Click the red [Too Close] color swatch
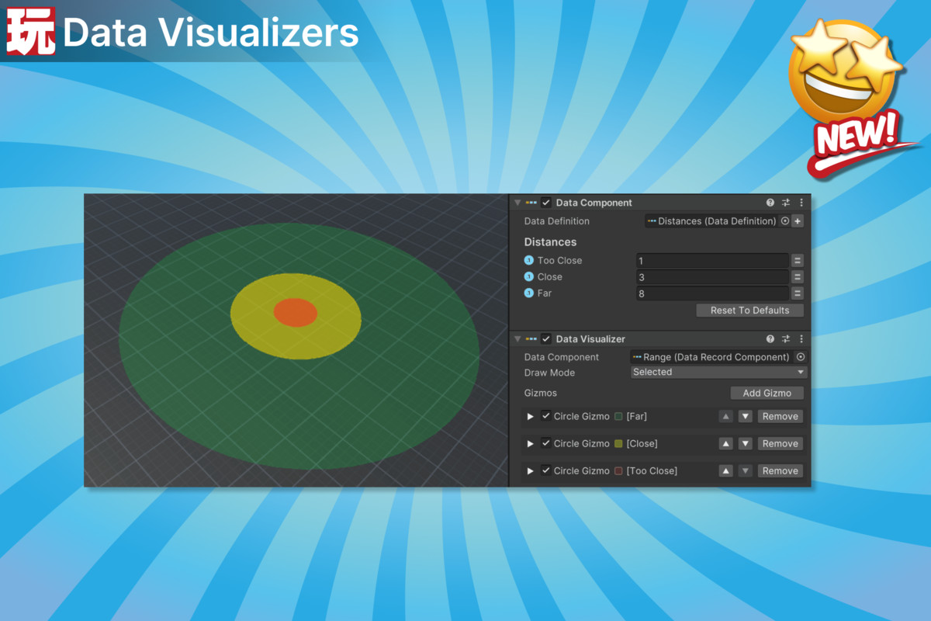This screenshot has width=931, height=621. (618, 471)
